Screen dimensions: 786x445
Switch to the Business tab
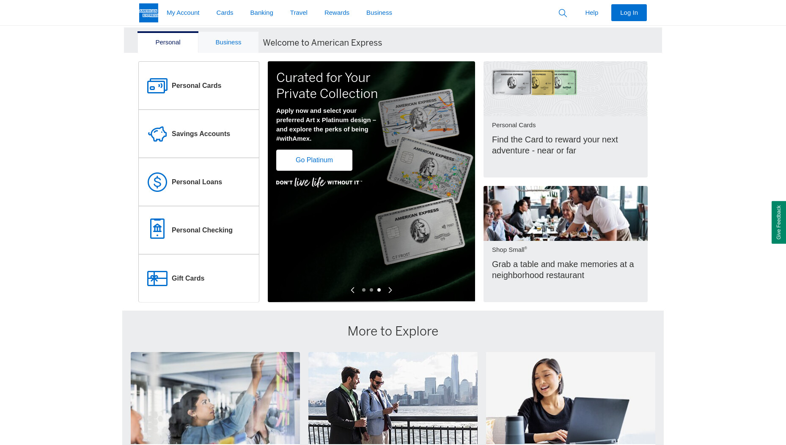[x=228, y=42]
